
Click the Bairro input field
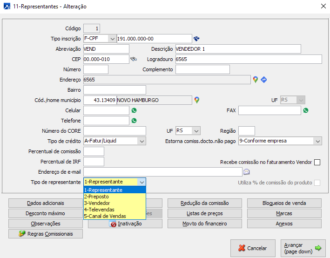tap(114, 90)
